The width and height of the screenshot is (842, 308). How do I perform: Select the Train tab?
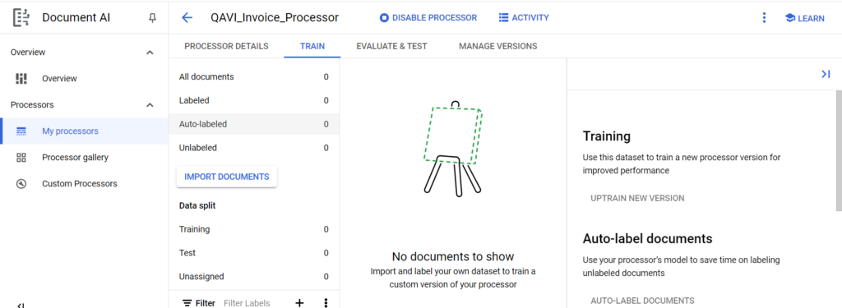pyautogui.click(x=312, y=46)
